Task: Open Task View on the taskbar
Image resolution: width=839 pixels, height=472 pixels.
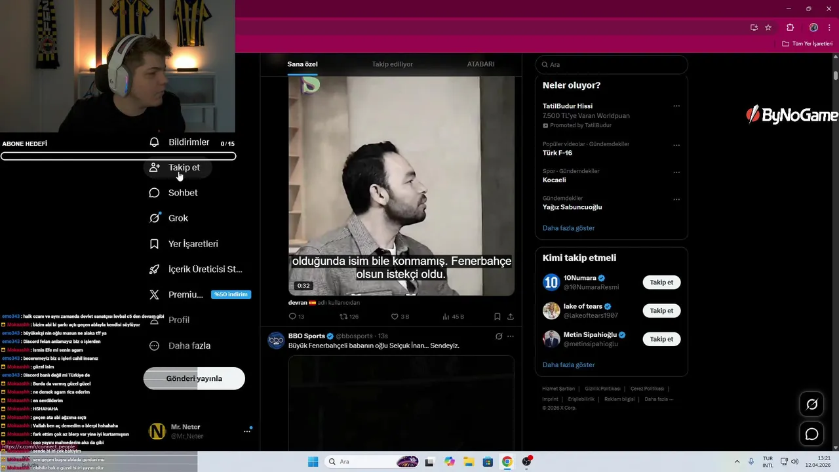Action: (429, 462)
